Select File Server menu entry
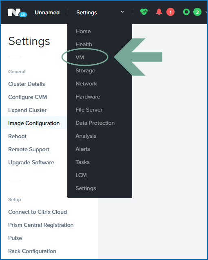Viewport: 208px width, 260px height. (x=89, y=110)
